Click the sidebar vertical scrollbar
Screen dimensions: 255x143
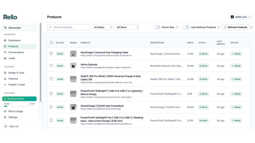click(x=40, y=62)
